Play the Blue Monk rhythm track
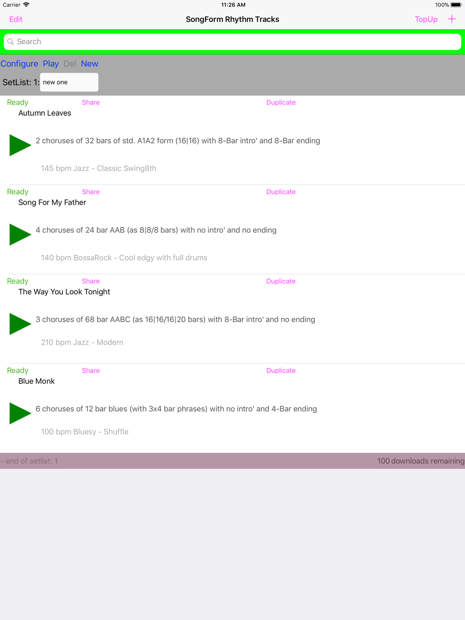This screenshot has height=620, width=465. [20, 413]
